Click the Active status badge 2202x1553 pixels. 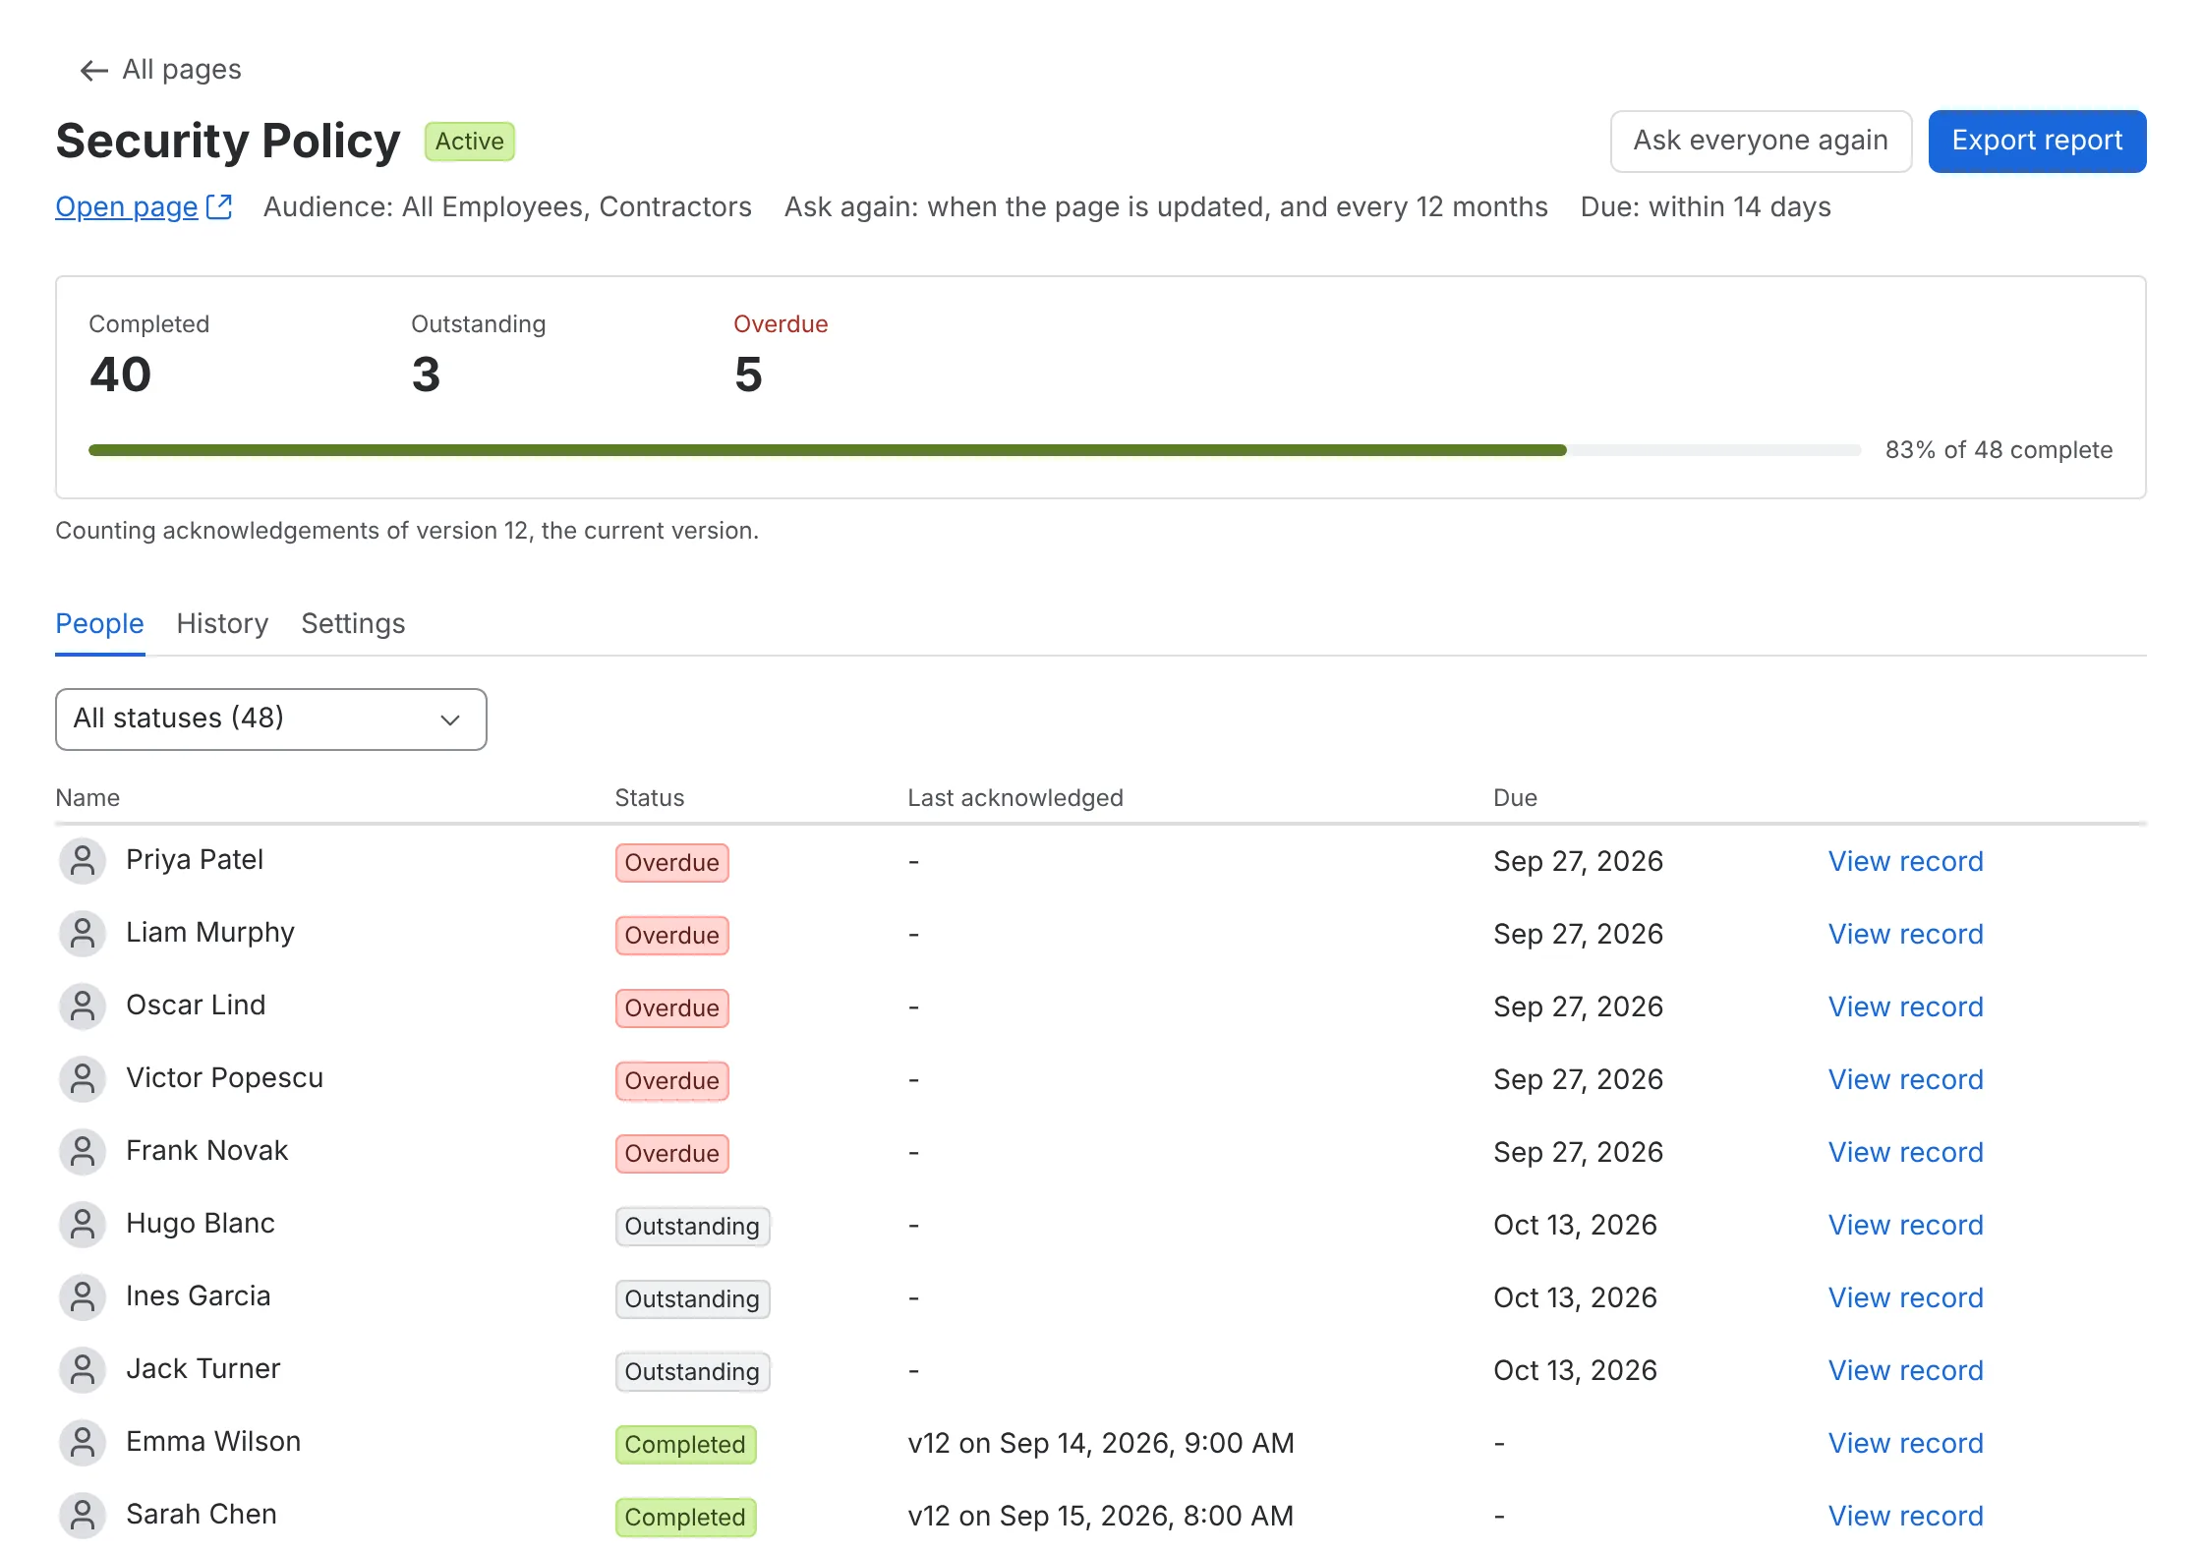click(x=469, y=142)
